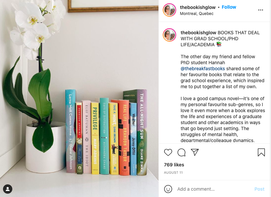The width and height of the screenshot is (271, 197).
Task: Follow thebookishglow account
Action: (229, 7)
